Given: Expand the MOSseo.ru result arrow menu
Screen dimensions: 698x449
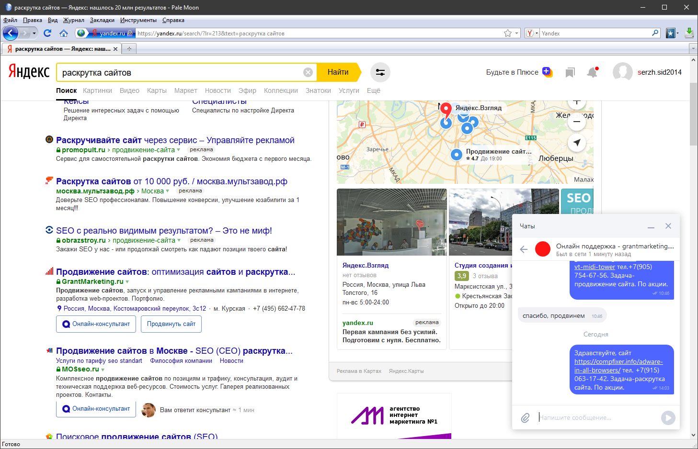Looking at the screenshot, I should pos(103,370).
